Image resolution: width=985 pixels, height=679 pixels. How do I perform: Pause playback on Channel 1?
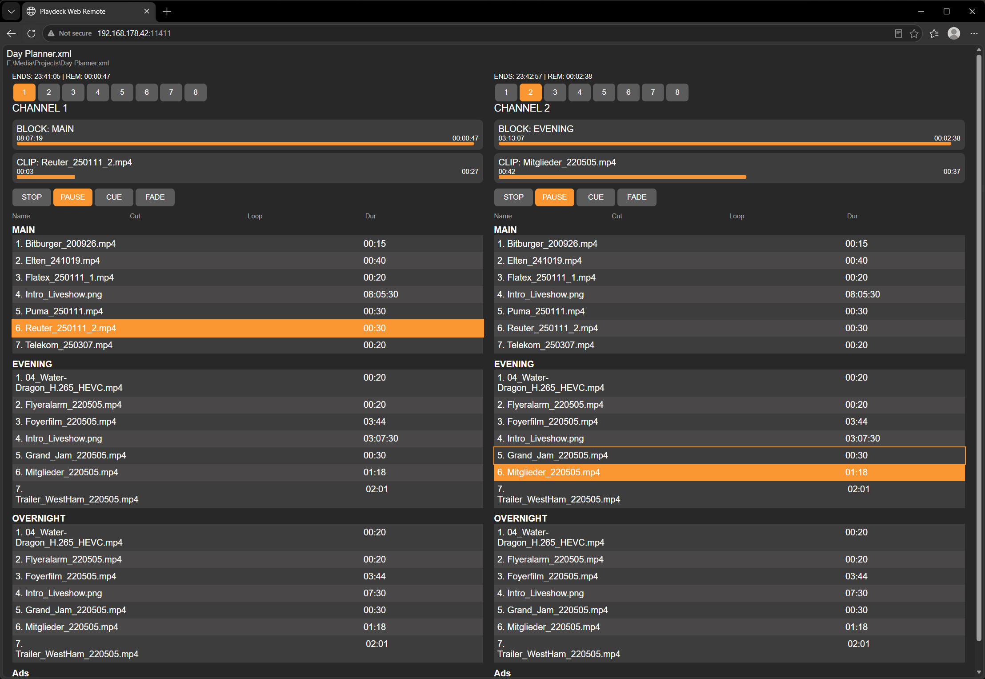pyautogui.click(x=73, y=197)
